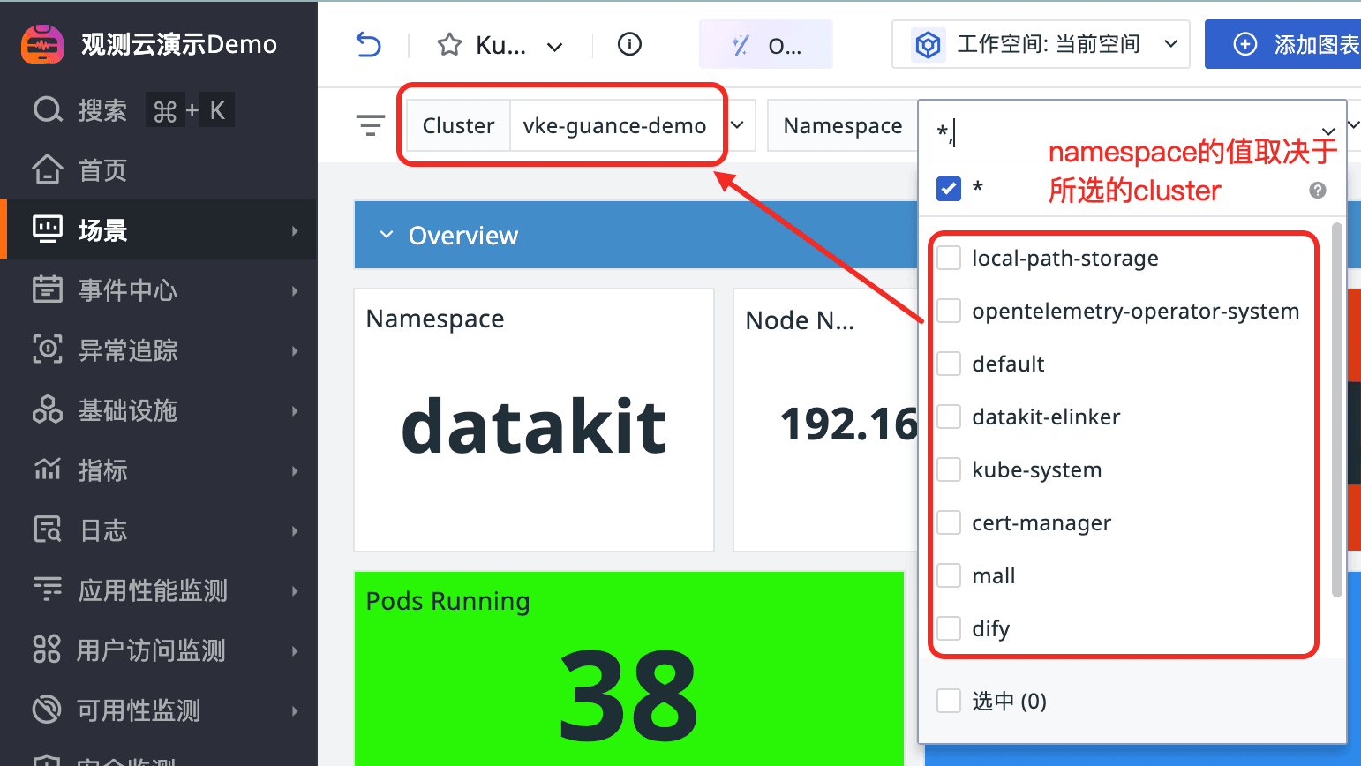Expand the 工作空间 workspace dropdown
This screenshot has height=766, width=1361.
pyautogui.click(x=1170, y=44)
